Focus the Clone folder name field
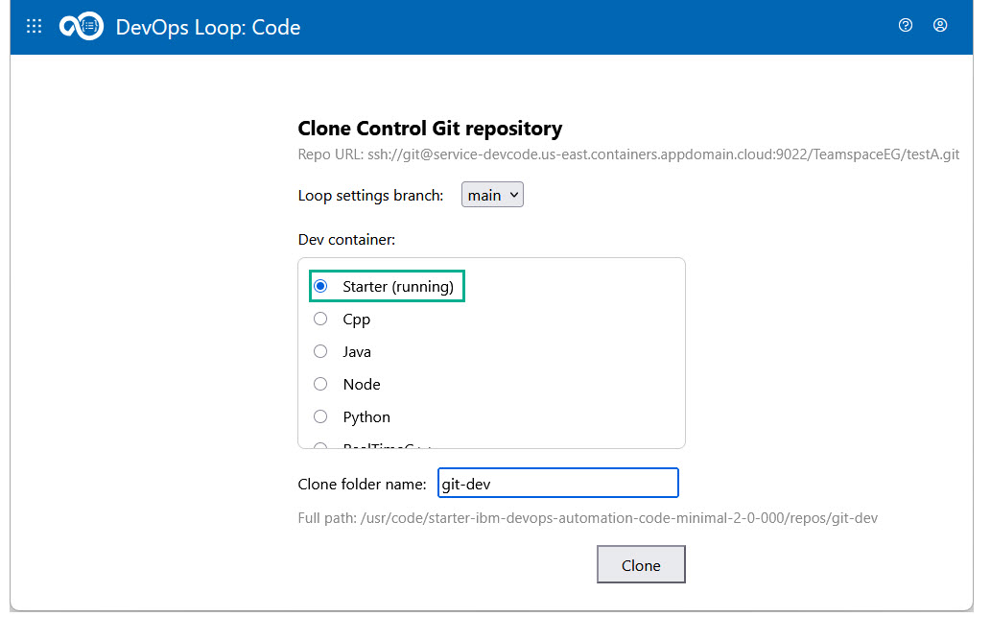The height and width of the screenshot is (617, 991). pos(557,484)
